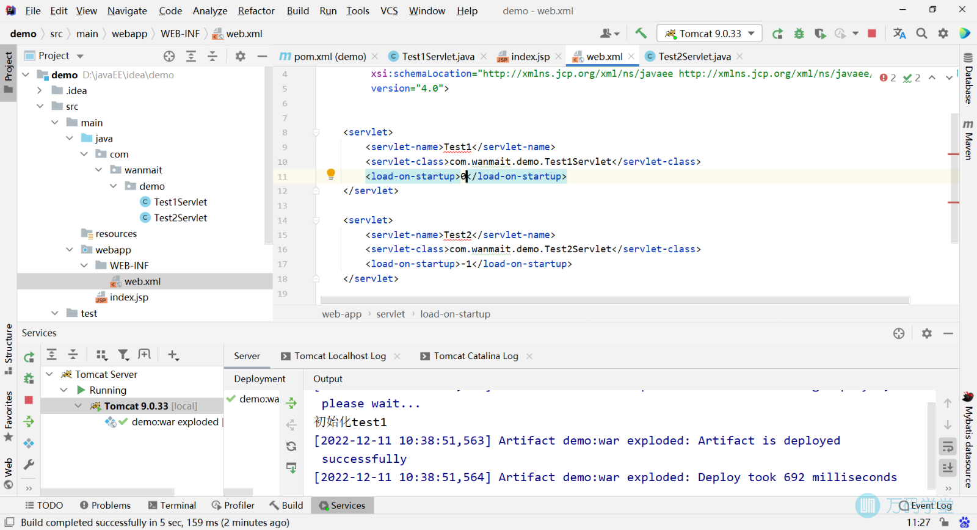Collapse the src folder
The height and width of the screenshot is (530, 977).
tap(40, 106)
